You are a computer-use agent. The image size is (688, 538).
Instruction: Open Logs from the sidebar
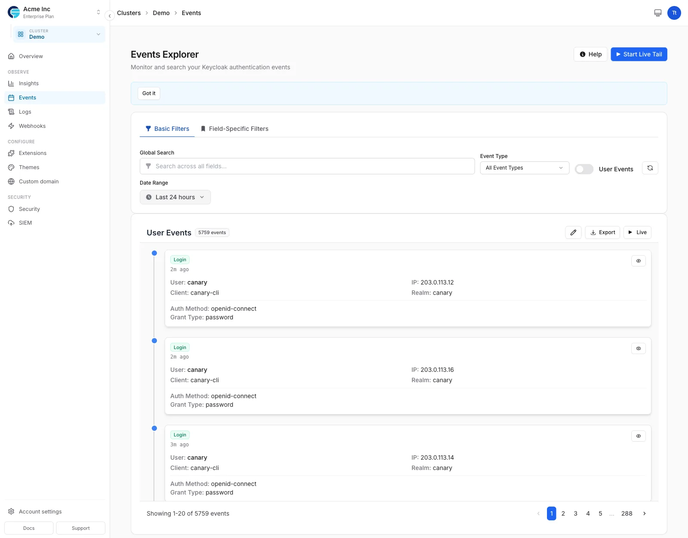(x=55, y=112)
